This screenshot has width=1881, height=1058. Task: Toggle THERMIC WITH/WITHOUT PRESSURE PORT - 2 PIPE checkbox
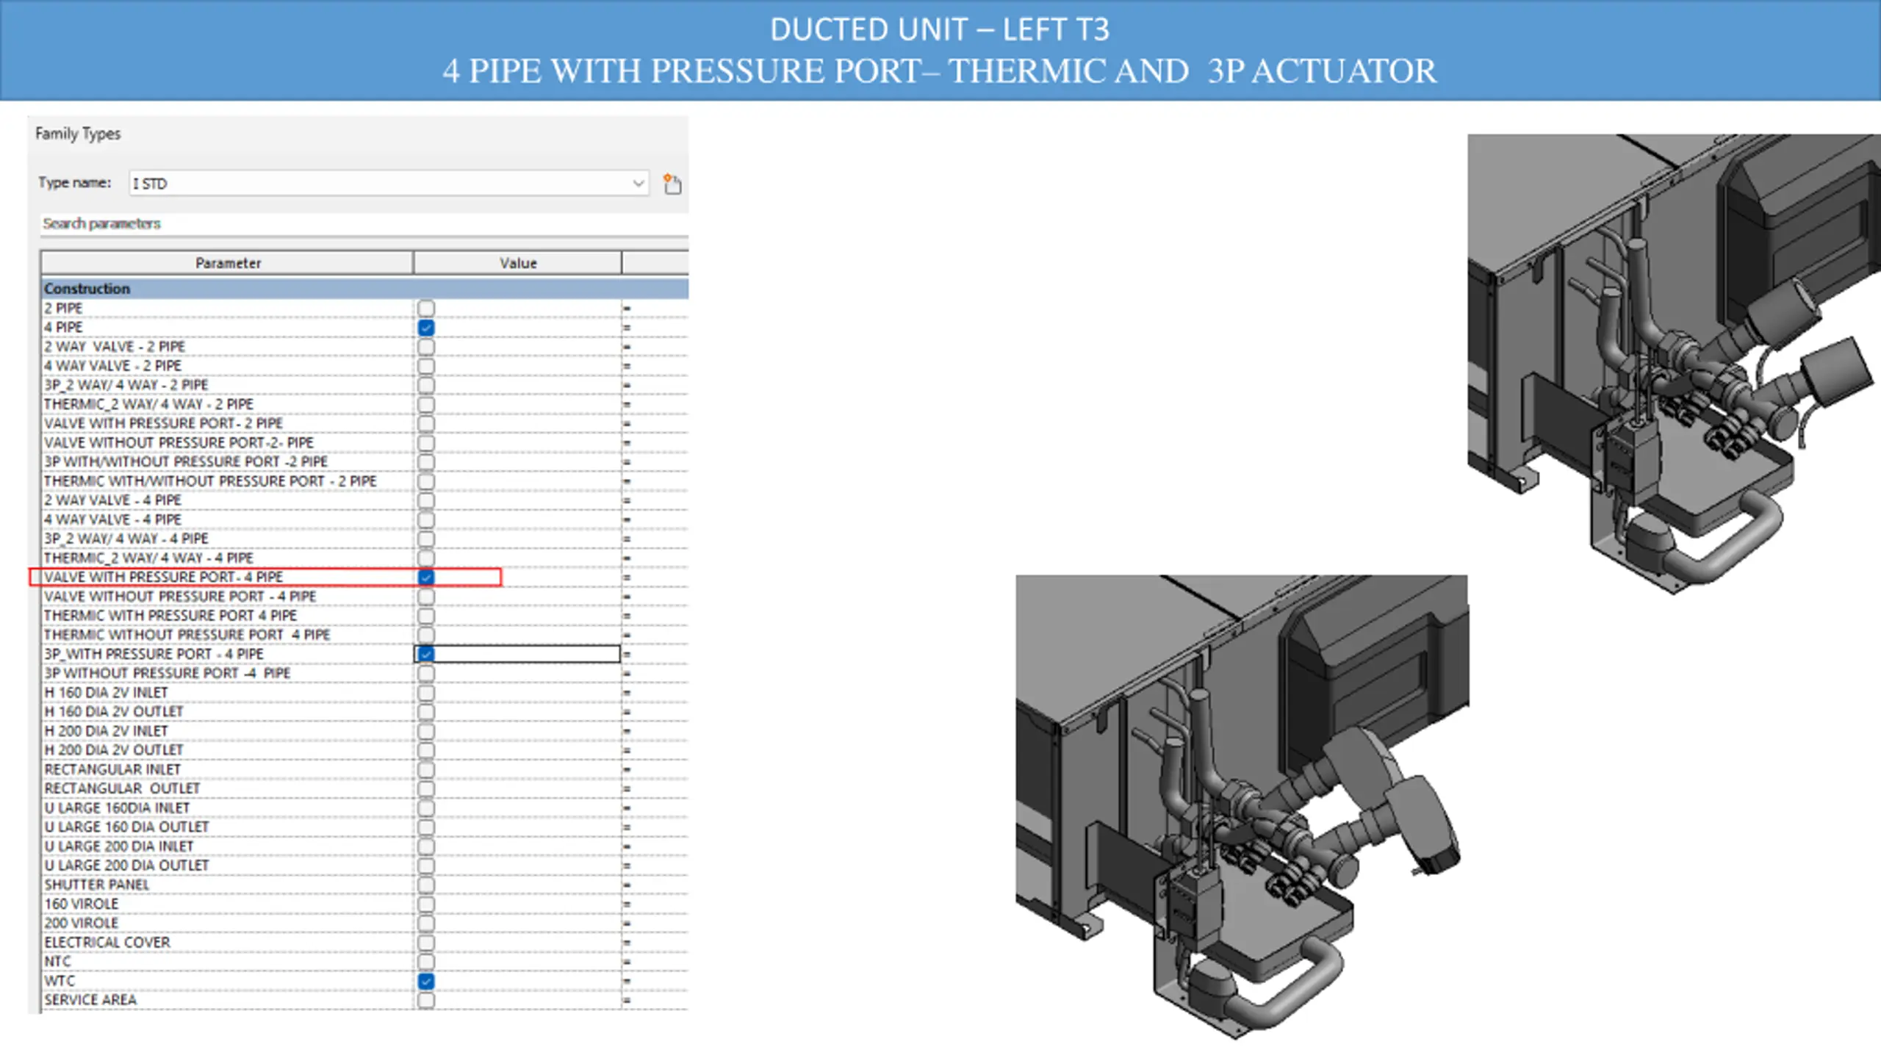point(426,481)
